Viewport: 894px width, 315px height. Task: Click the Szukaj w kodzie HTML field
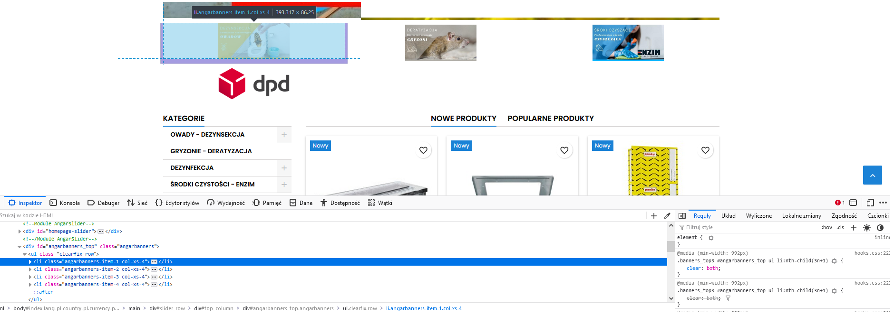pos(323,216)
